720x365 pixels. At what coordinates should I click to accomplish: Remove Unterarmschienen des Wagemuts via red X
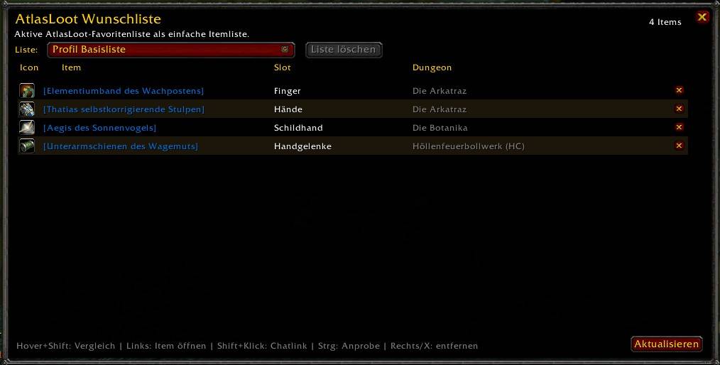pyautogui.click(x=679, y=145)
